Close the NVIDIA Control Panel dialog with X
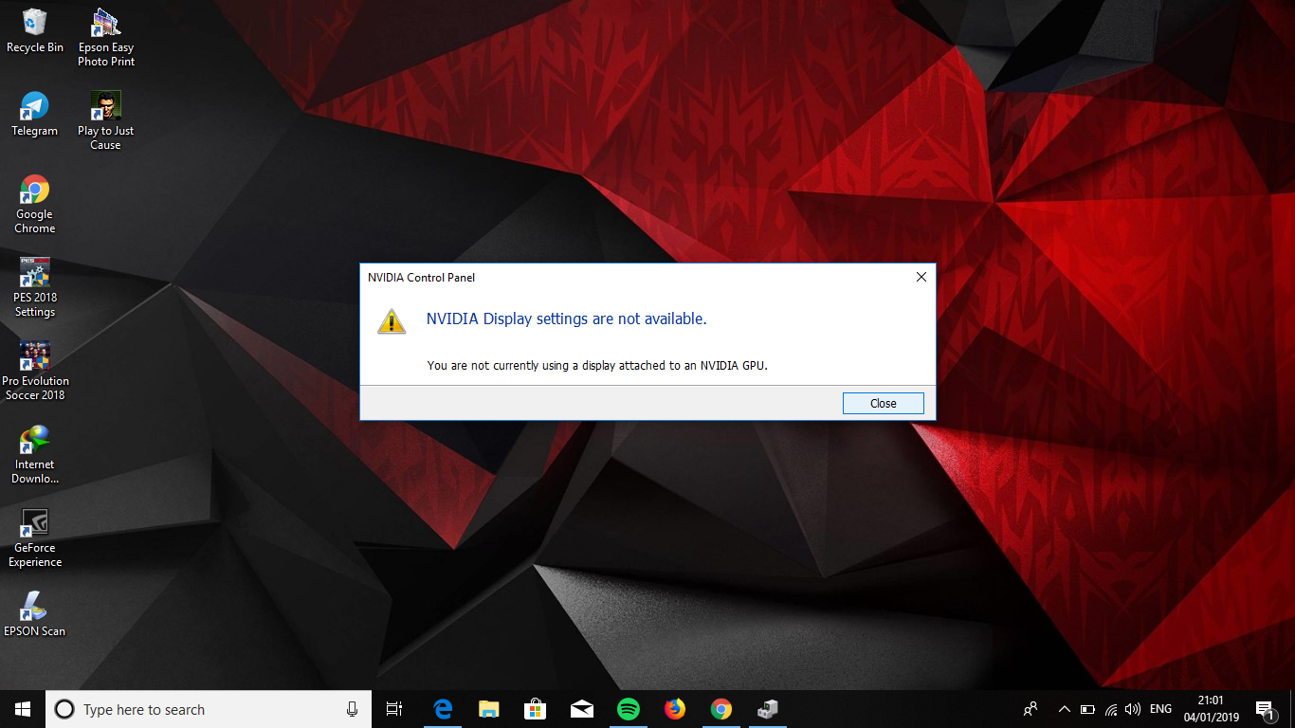 pyautogui.click(x=921, y=277)
